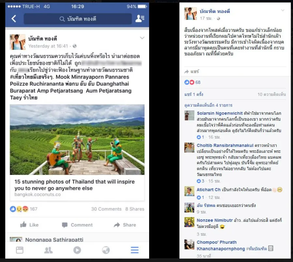This screenshot has width=293, height=262.
Task: Expand four more comments link
Action: (208, 105)
